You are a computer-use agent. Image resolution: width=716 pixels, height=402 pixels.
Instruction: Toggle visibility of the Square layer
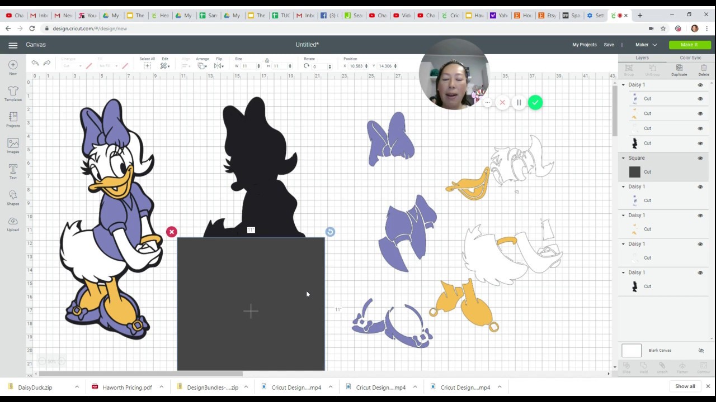(700, 158)
